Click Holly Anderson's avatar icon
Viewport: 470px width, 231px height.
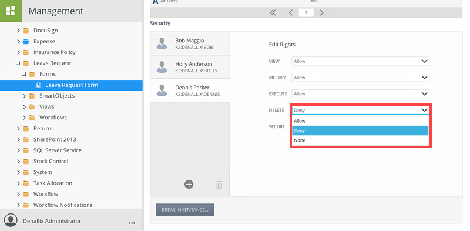(162, 67)
